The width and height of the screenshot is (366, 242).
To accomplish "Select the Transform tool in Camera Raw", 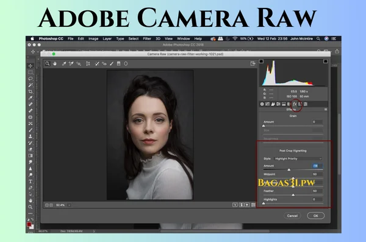I will (x=88, y=63).
